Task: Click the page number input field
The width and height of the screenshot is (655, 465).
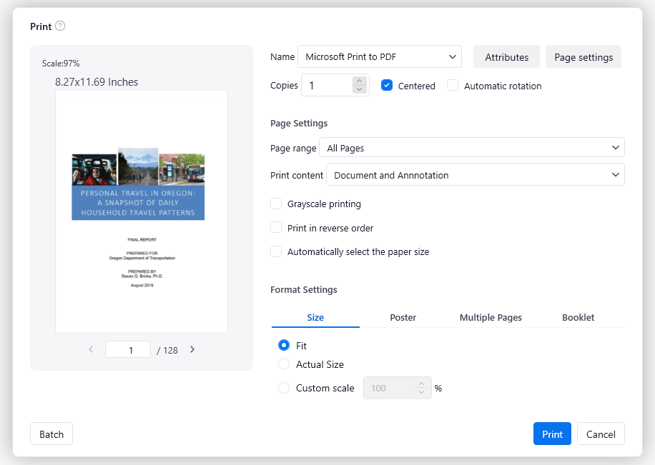Action: 128,350
